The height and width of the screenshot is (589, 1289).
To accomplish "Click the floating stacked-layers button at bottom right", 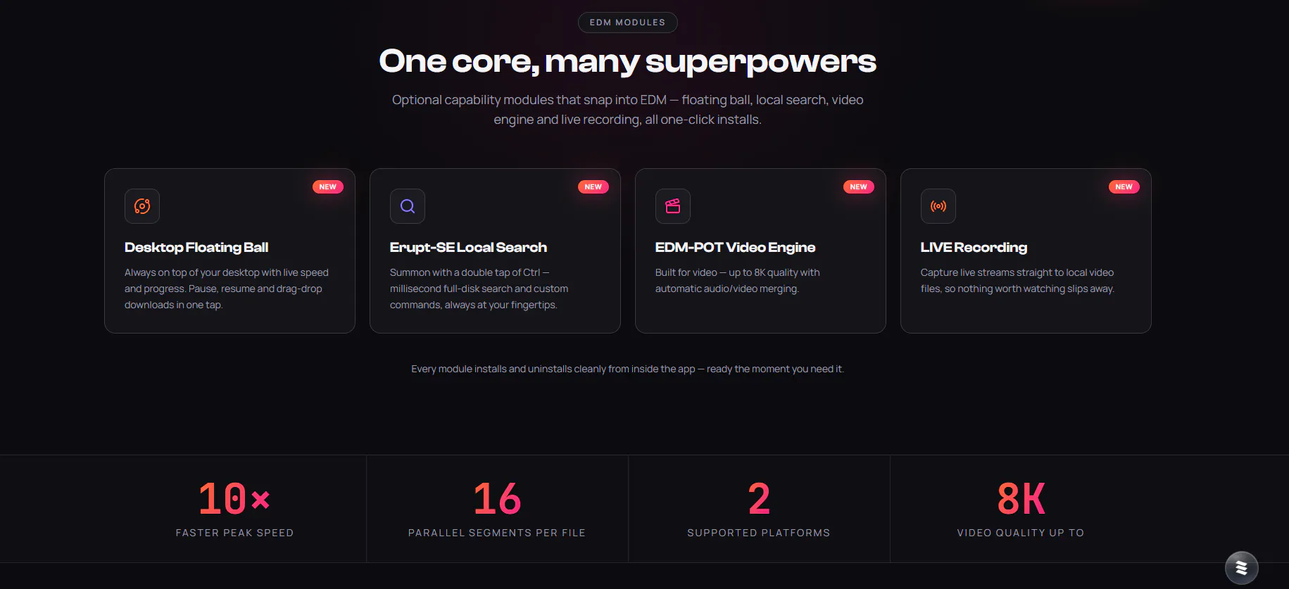I will click(1242, 568).
